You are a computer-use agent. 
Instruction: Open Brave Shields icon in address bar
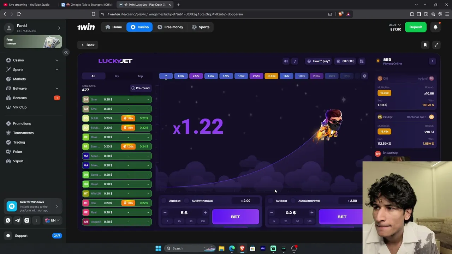340,14
